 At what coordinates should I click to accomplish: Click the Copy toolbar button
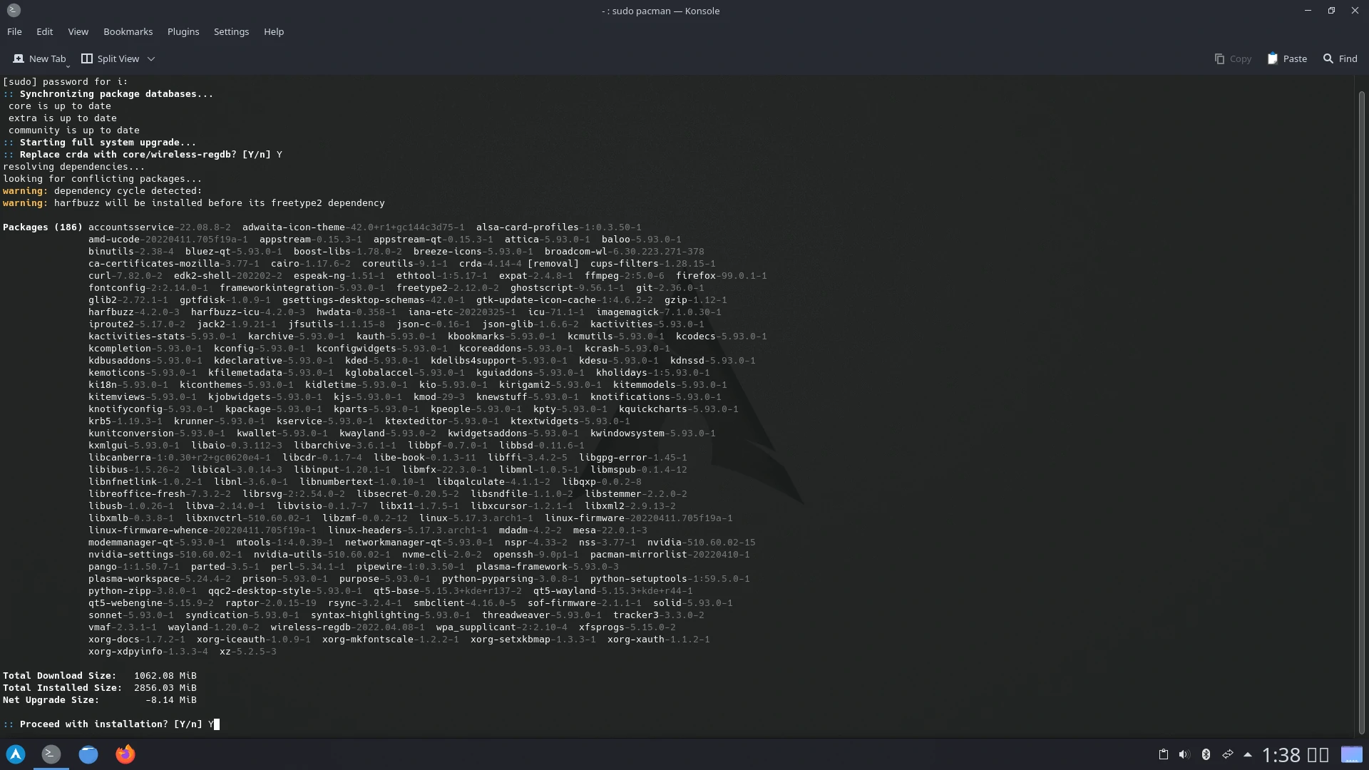click(1233, 58)
